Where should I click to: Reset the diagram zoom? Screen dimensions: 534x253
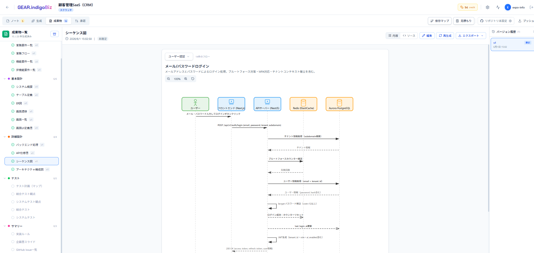pyautogui.click(x=193, y=79)
